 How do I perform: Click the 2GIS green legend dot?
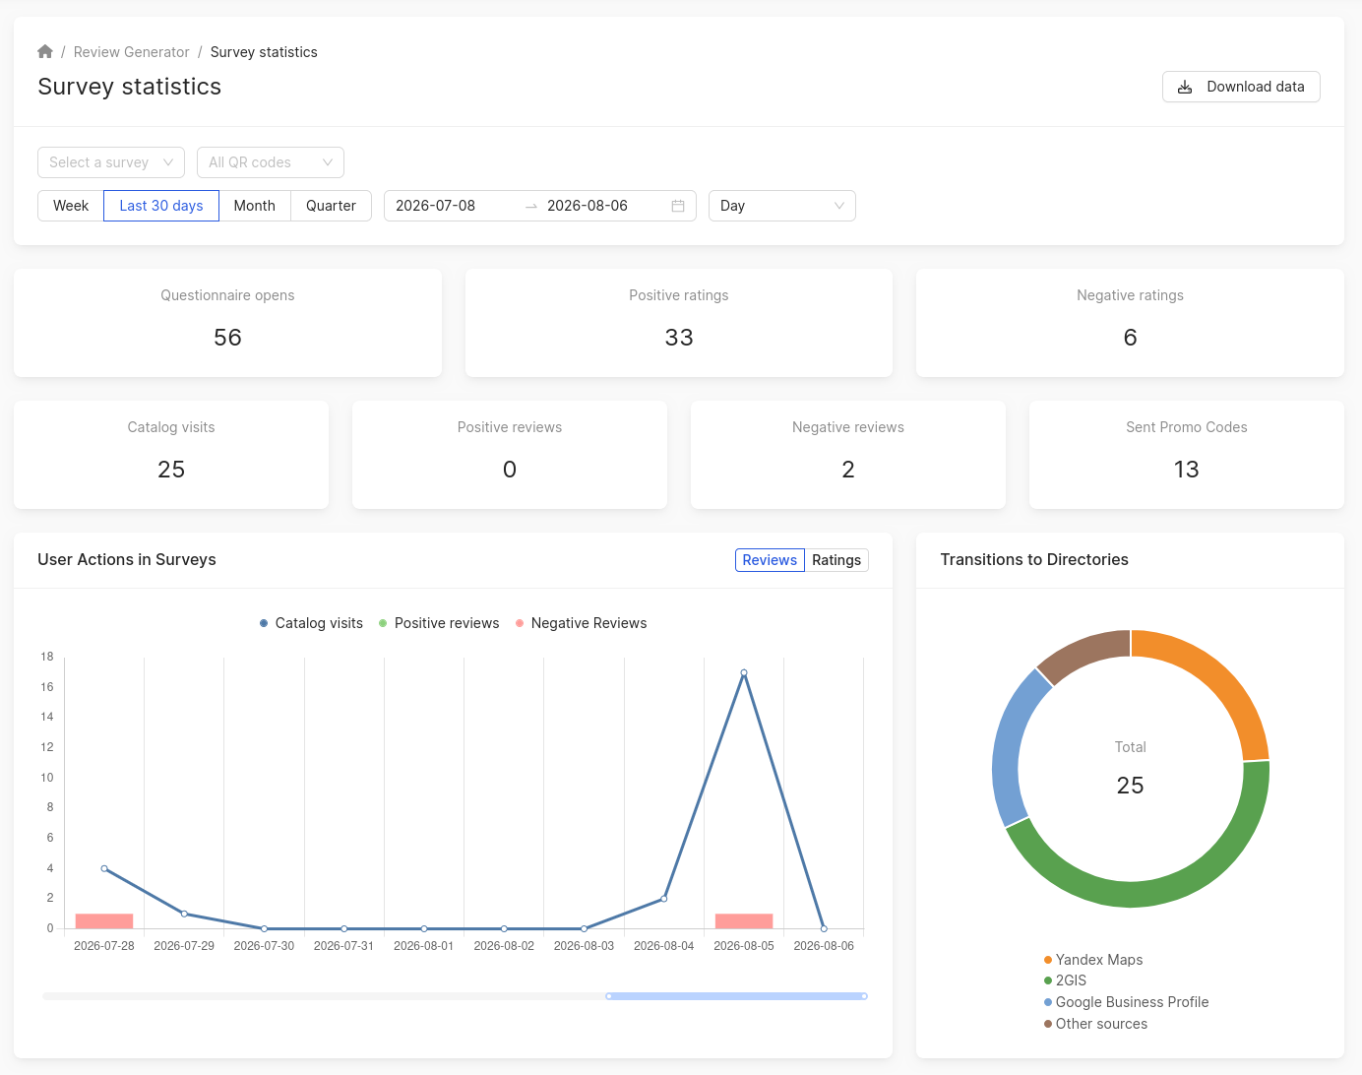click(x=1048, y=980)
